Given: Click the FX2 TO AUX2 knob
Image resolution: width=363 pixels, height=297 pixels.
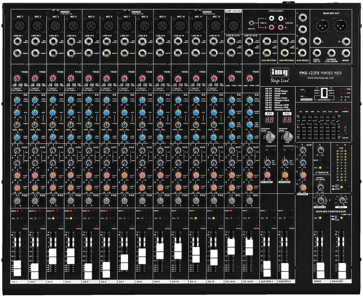Looking at the screenshot, I should pos(285,162).
